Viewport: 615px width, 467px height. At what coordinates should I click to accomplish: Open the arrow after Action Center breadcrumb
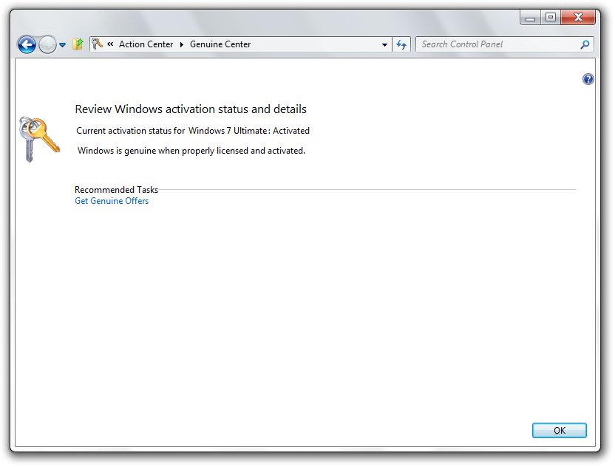tap(182, 44)
